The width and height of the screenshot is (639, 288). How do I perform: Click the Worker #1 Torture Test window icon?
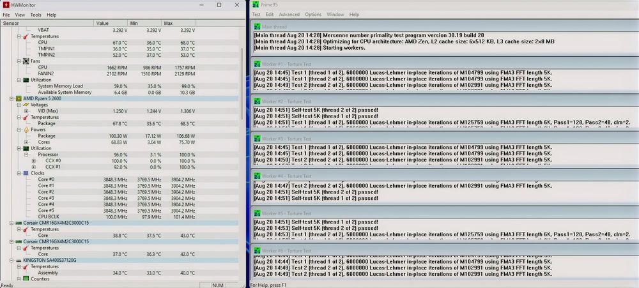257,64
